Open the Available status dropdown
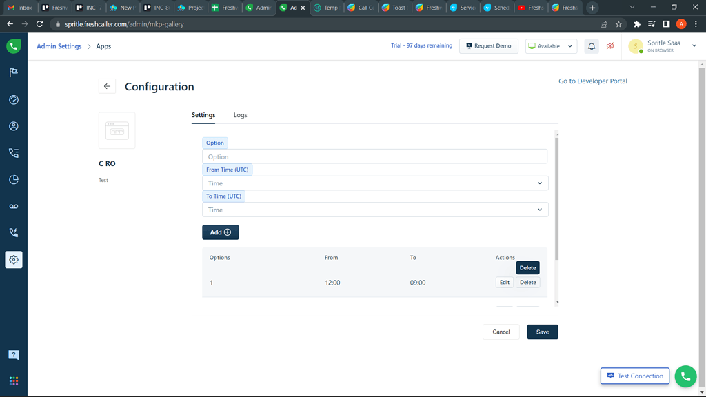 [x=549, y=45]
